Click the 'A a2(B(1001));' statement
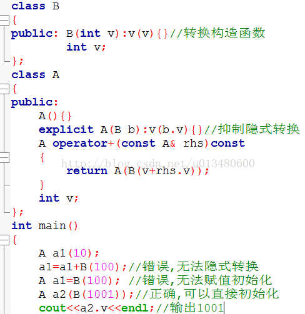Image resolution: width=305 pixels, height=314 pixels. tap(86, 295)
